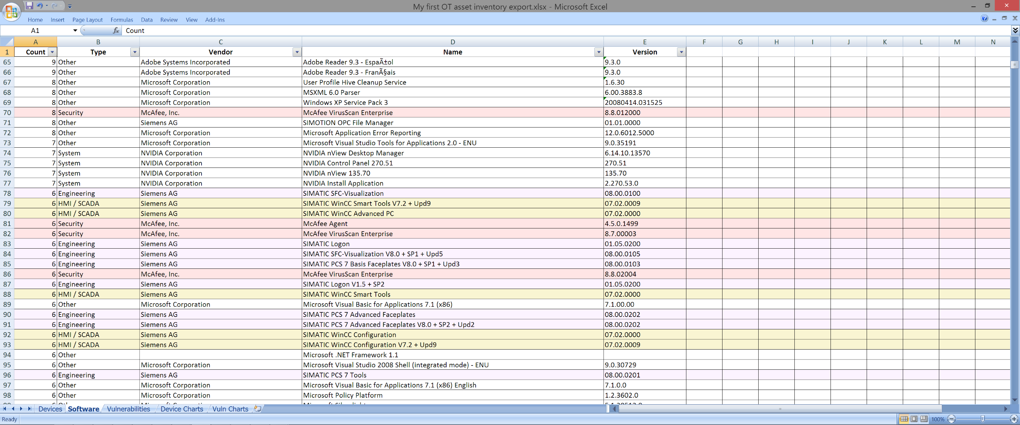The image size is (1020, 425).
Task: Open the View ribbon tab
Action: click(192, 20)
